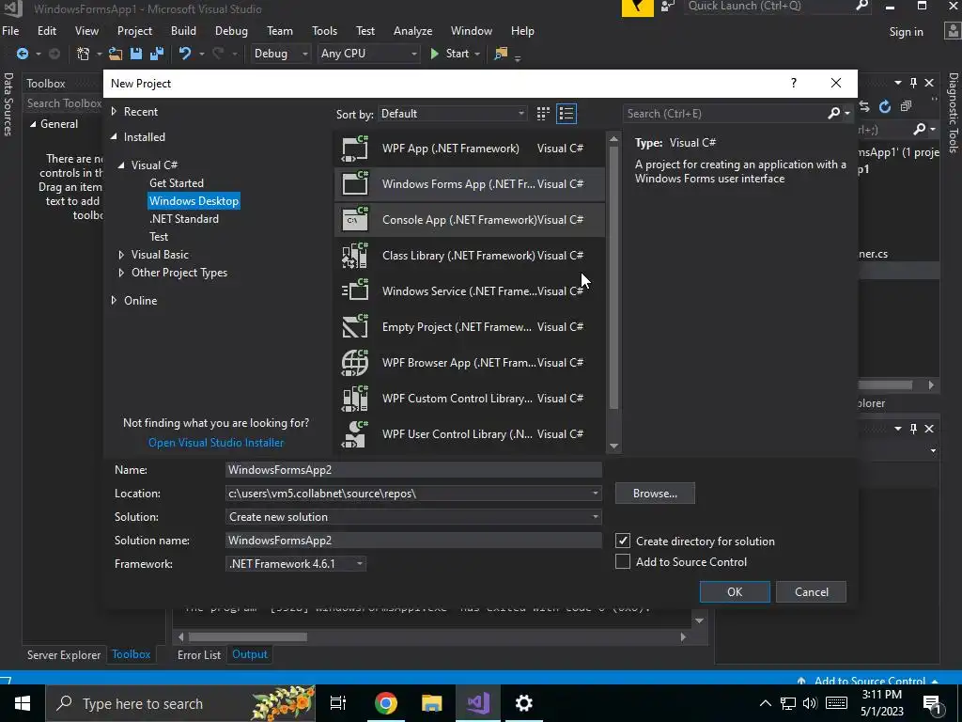
Task: Click the Navigate Backward toolbar icon
Action: coord(23,54)
